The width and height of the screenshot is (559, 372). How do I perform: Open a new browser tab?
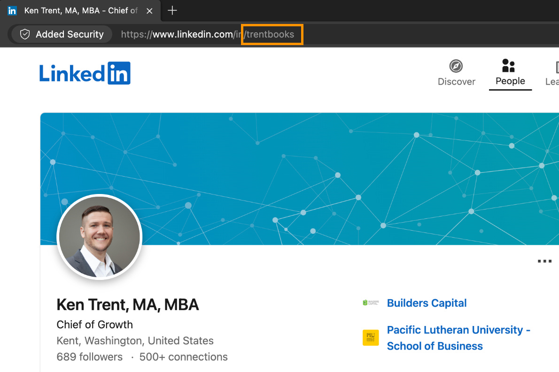[x=172, y=11]
